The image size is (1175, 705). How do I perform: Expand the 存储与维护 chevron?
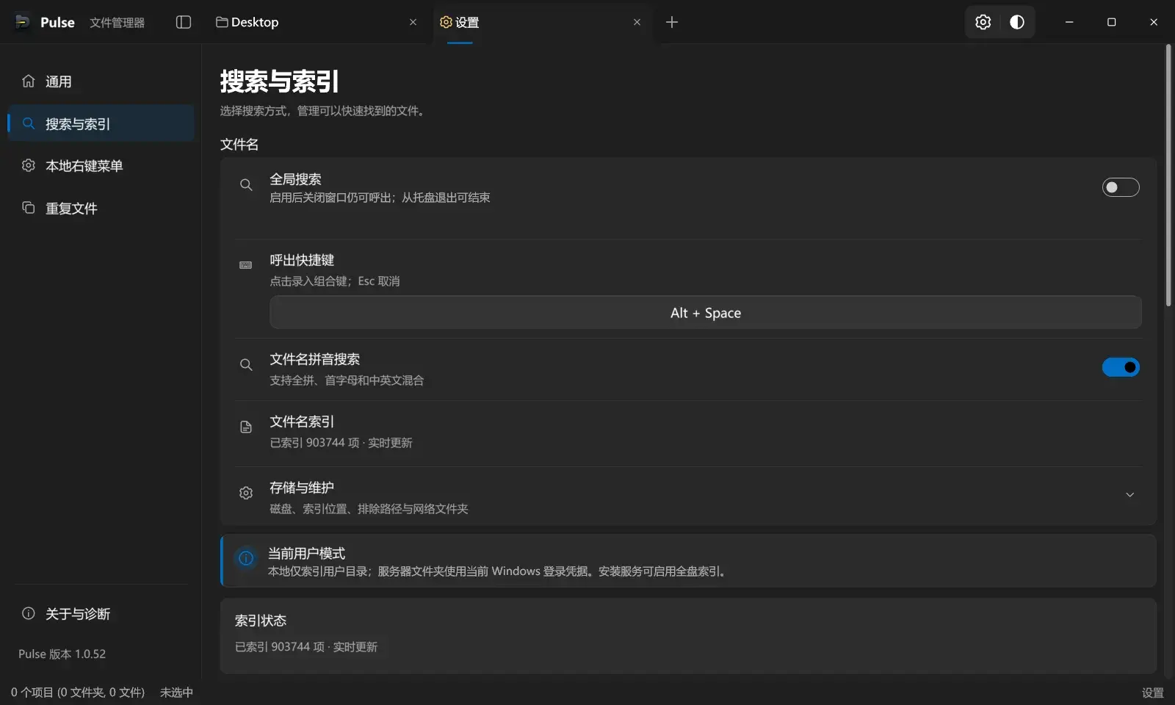pos(1129,495)
